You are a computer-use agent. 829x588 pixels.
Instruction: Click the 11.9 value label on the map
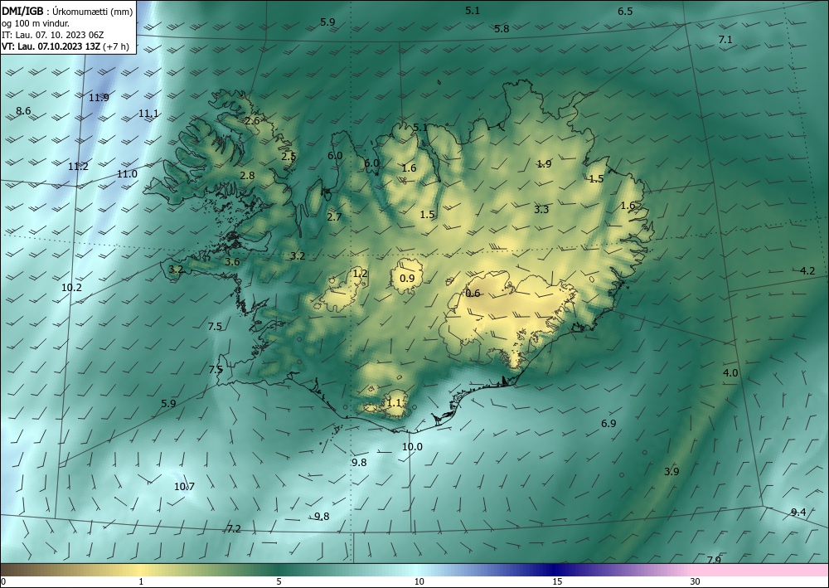[x=99, y=97]
